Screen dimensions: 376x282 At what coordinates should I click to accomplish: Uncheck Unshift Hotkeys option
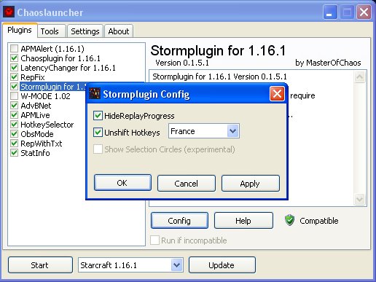pyautogui.click(x=98, y=133)
